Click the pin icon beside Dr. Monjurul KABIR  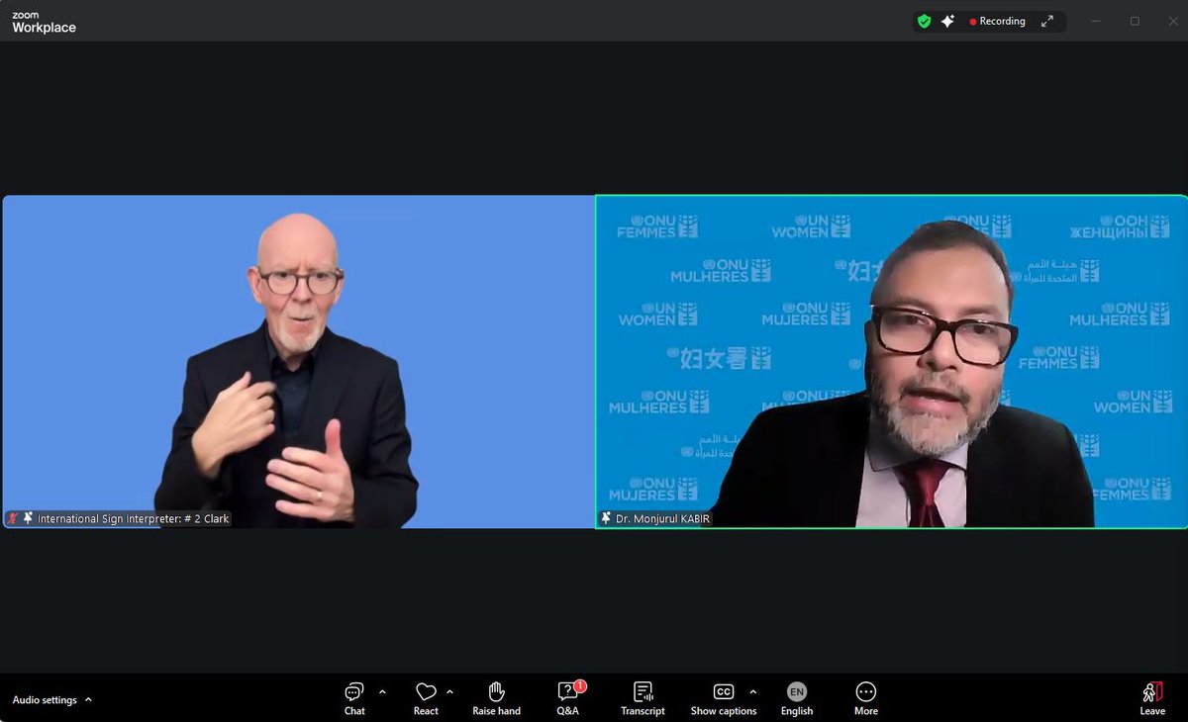click(606, 518)
